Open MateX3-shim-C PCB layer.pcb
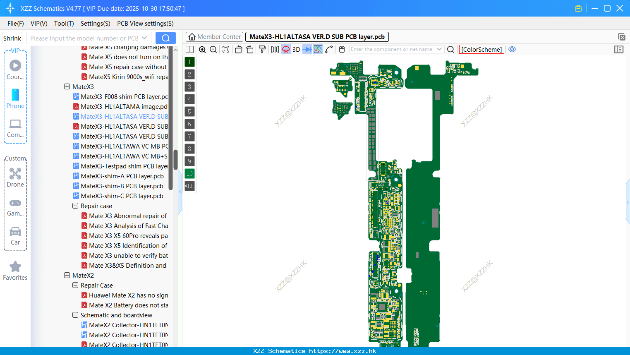 tap(118, 196)
